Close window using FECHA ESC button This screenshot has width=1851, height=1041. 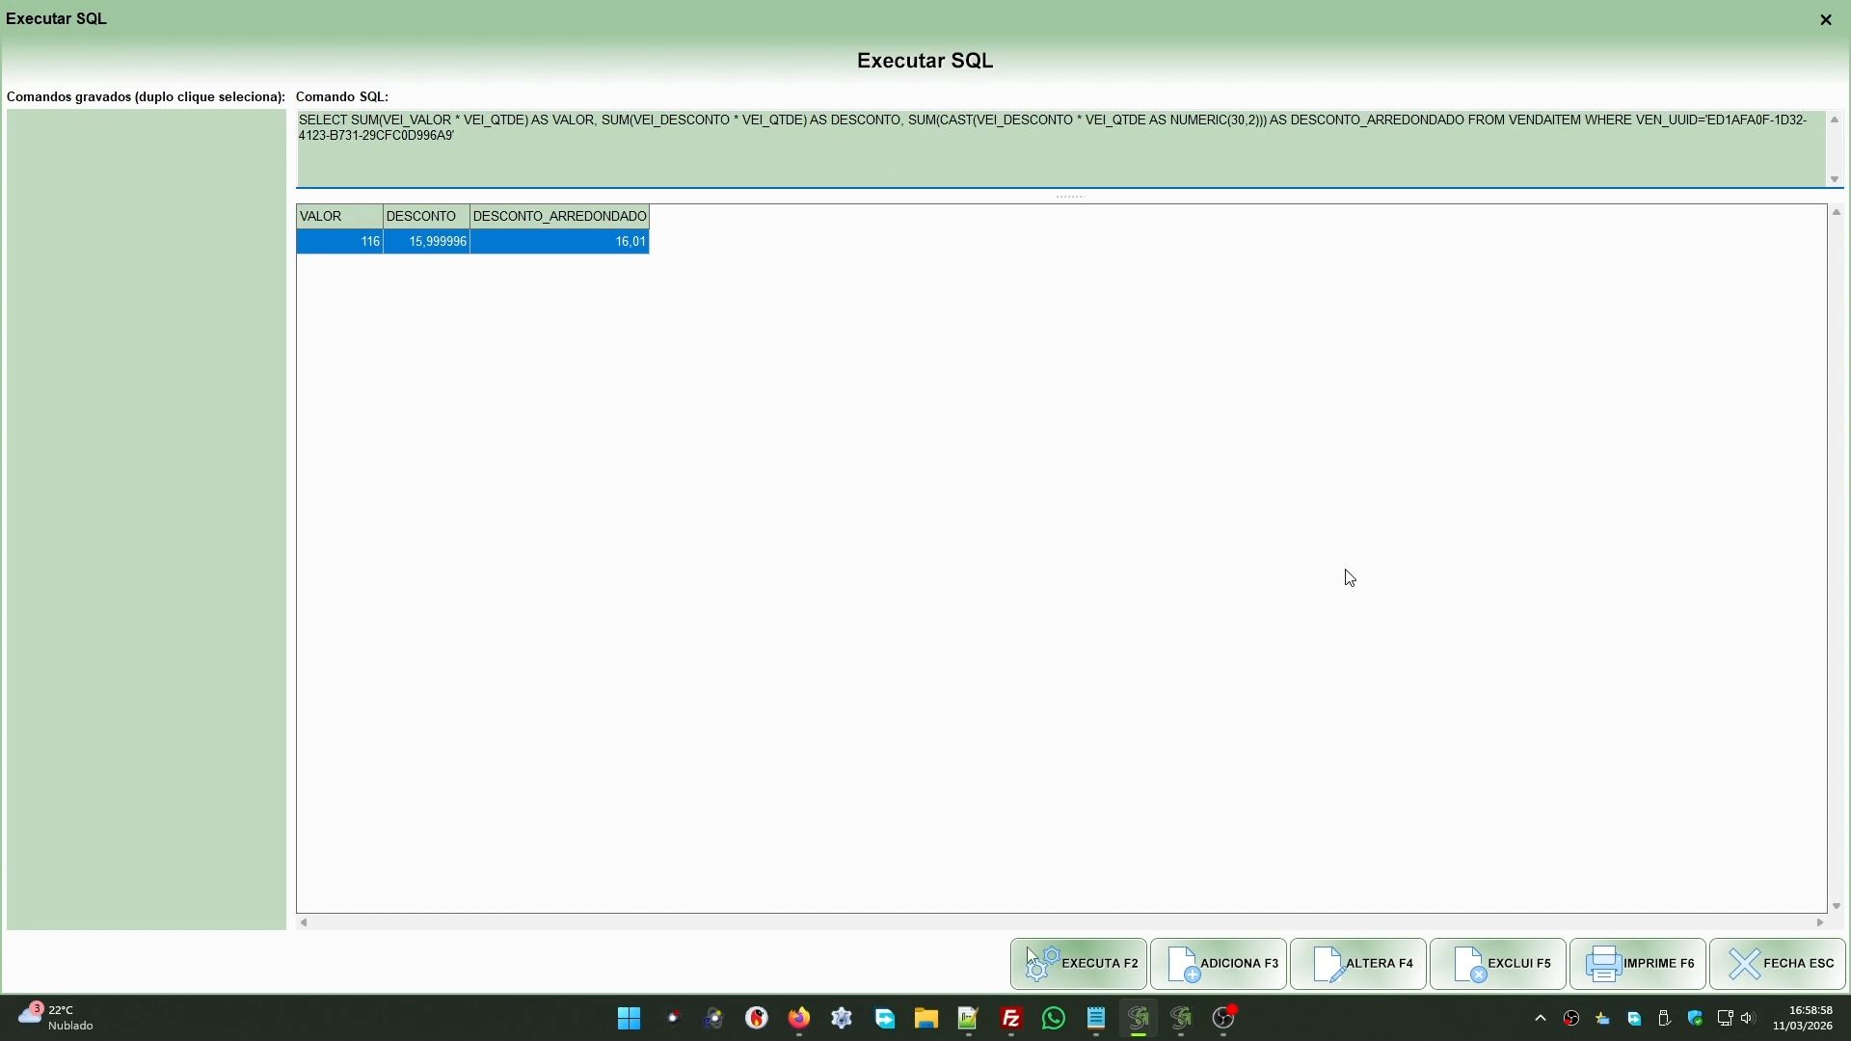tap(1778, 963)
